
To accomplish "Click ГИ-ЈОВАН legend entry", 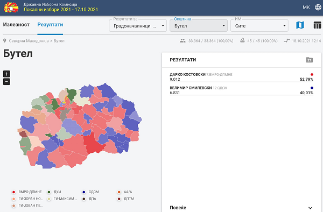I will click(x=27, y=206).
